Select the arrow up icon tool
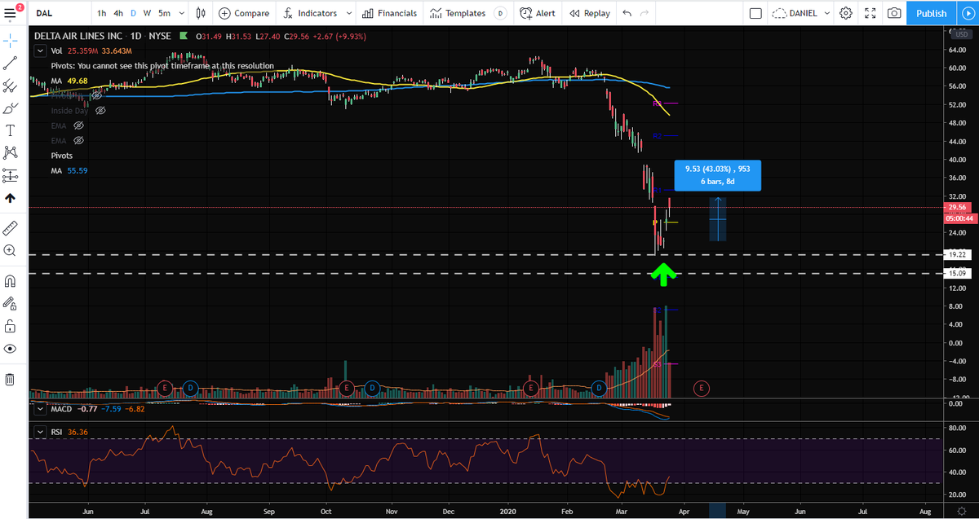Image resolution: width=979 pixels, height=519 pixels. point(11,198)
